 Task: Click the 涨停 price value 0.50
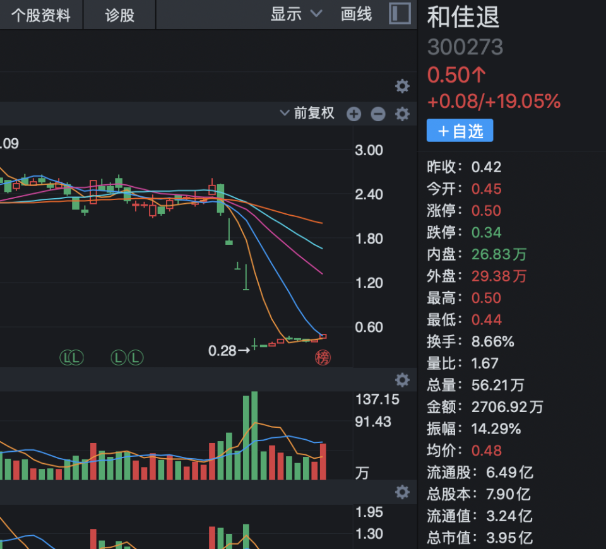click(486, 211)
